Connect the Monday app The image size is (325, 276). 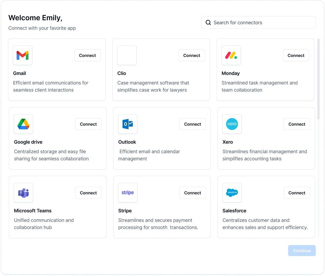[296, 55]
